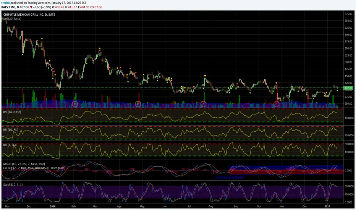Click the 500.00 price axis label
The height and width of the screenshot is (210, 356).
[348, 62]
